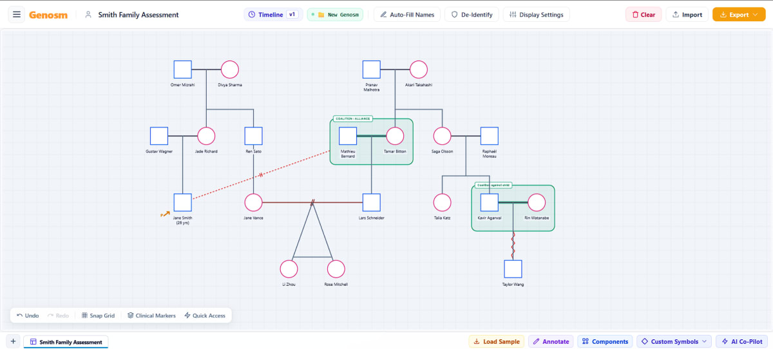Screen dimensions: 773x349
Task: Click the COALITION / ALLIANCE label
Action: (x=353, y=118)
